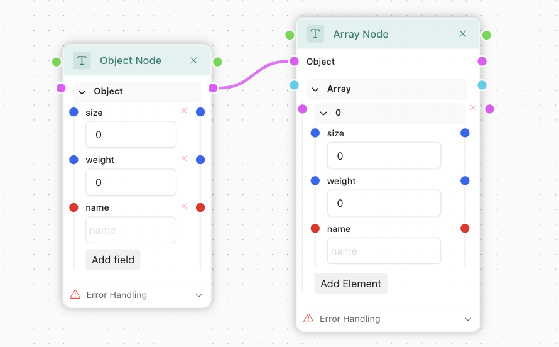Collapse the Object section in Object Node
559x347 pixels.
pos(82,92)
